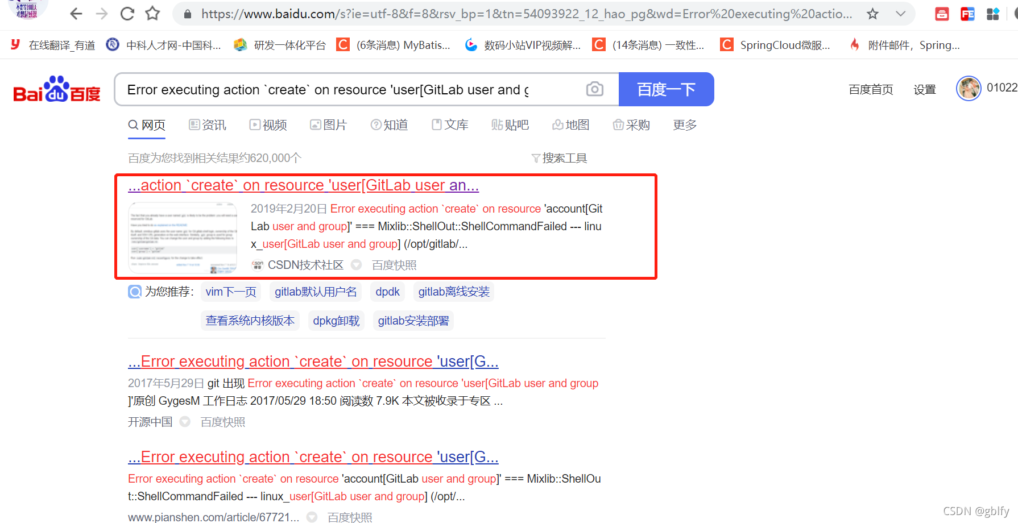
Task: Select the gitlab离线安装 suggestion chip
Action: pos(454,292)
